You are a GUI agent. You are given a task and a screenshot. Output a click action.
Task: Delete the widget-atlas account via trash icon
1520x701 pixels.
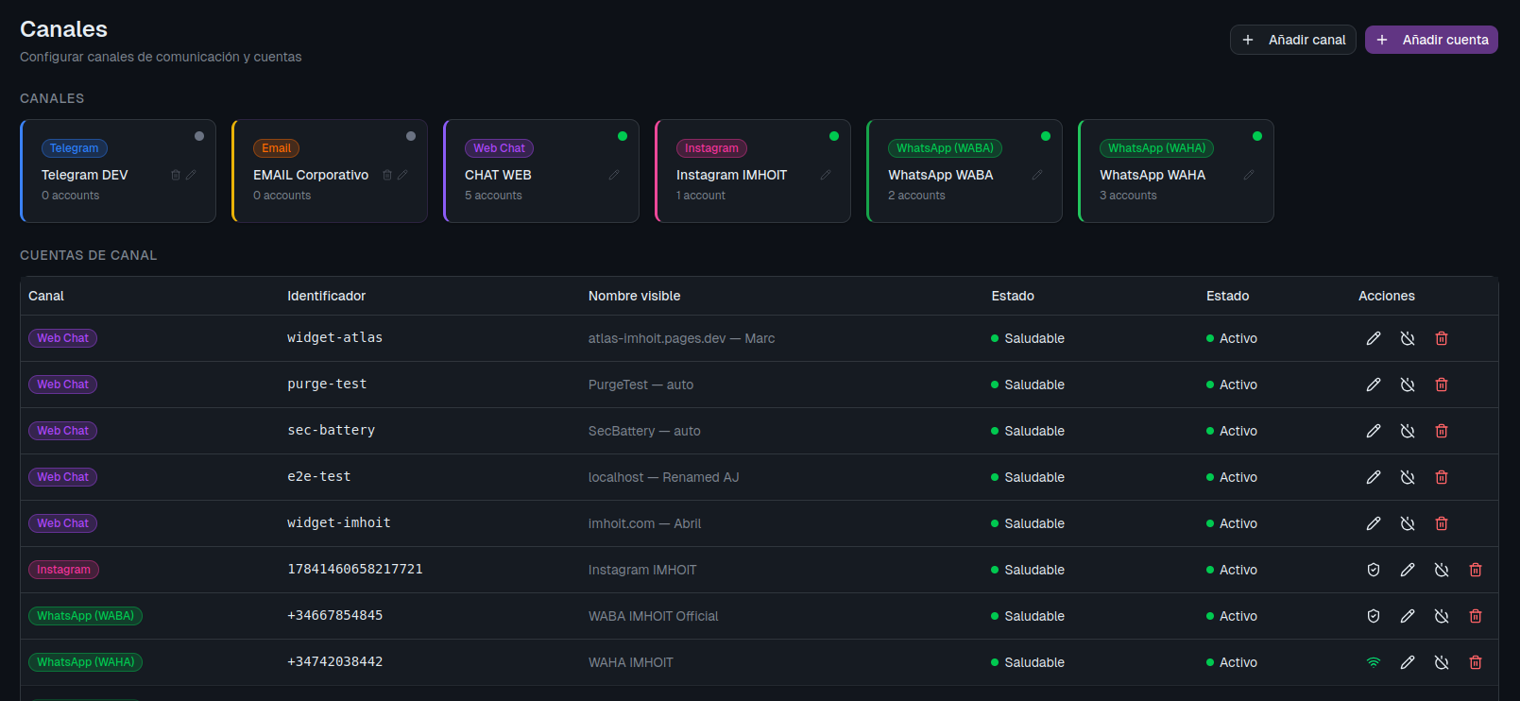pyautogui.click(x=1442, y=338)
